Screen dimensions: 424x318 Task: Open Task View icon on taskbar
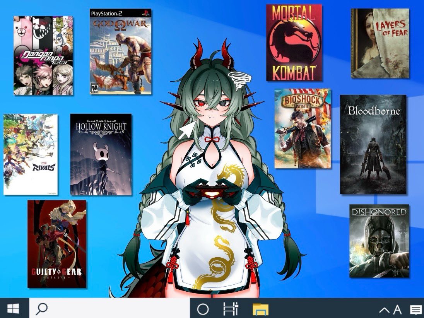click(231, 309)
